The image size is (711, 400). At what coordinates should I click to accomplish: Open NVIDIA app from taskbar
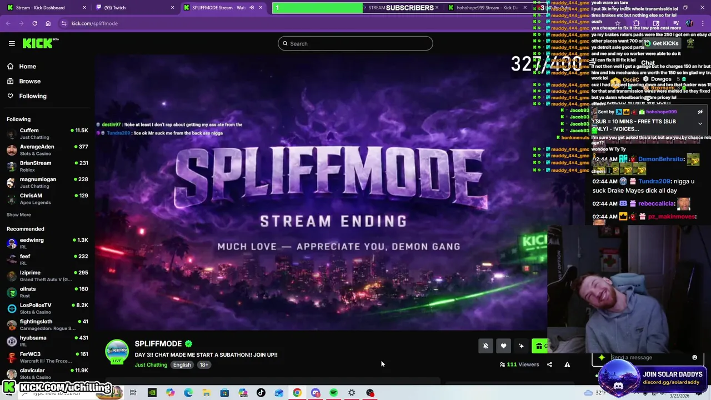click(x=152, y=393)
